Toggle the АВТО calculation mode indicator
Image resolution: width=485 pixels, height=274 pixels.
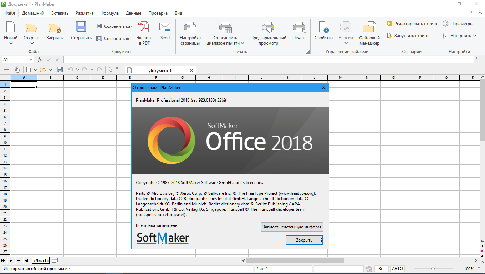(397, 269)
